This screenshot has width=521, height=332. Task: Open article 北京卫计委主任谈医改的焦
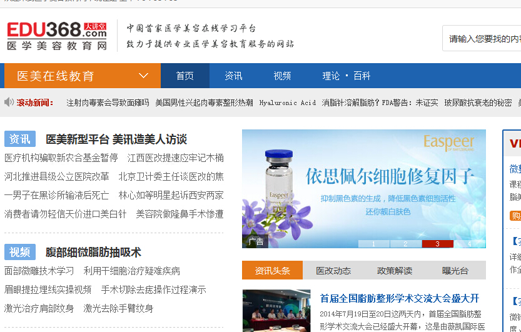click(x=171, y=176)
